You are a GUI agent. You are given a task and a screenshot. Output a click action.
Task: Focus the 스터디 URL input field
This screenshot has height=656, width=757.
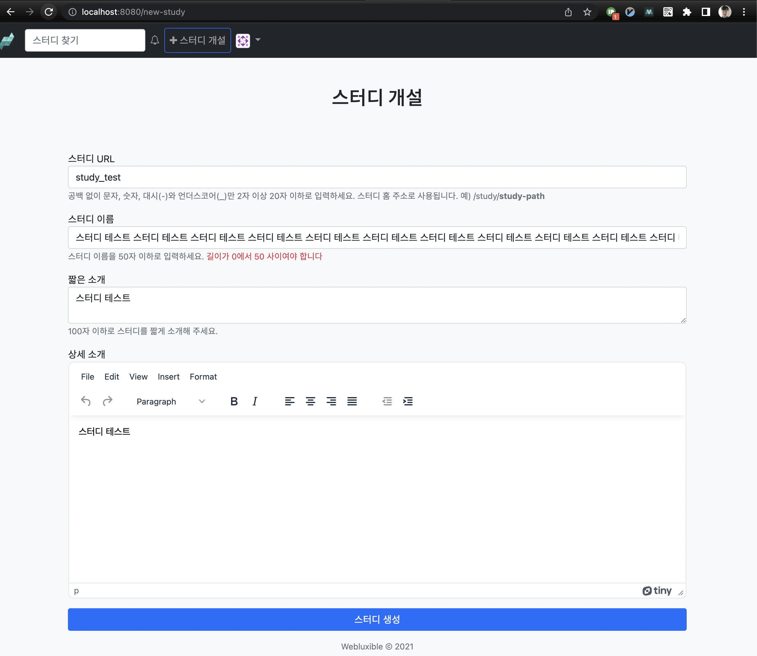click(377, 177)
